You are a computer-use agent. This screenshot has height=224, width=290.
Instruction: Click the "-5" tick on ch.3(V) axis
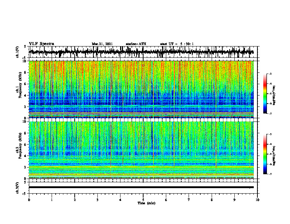coord(25,194)
